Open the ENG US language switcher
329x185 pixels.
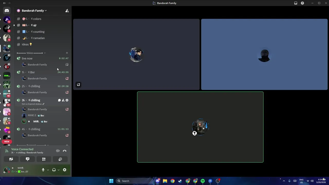[301, 181]
